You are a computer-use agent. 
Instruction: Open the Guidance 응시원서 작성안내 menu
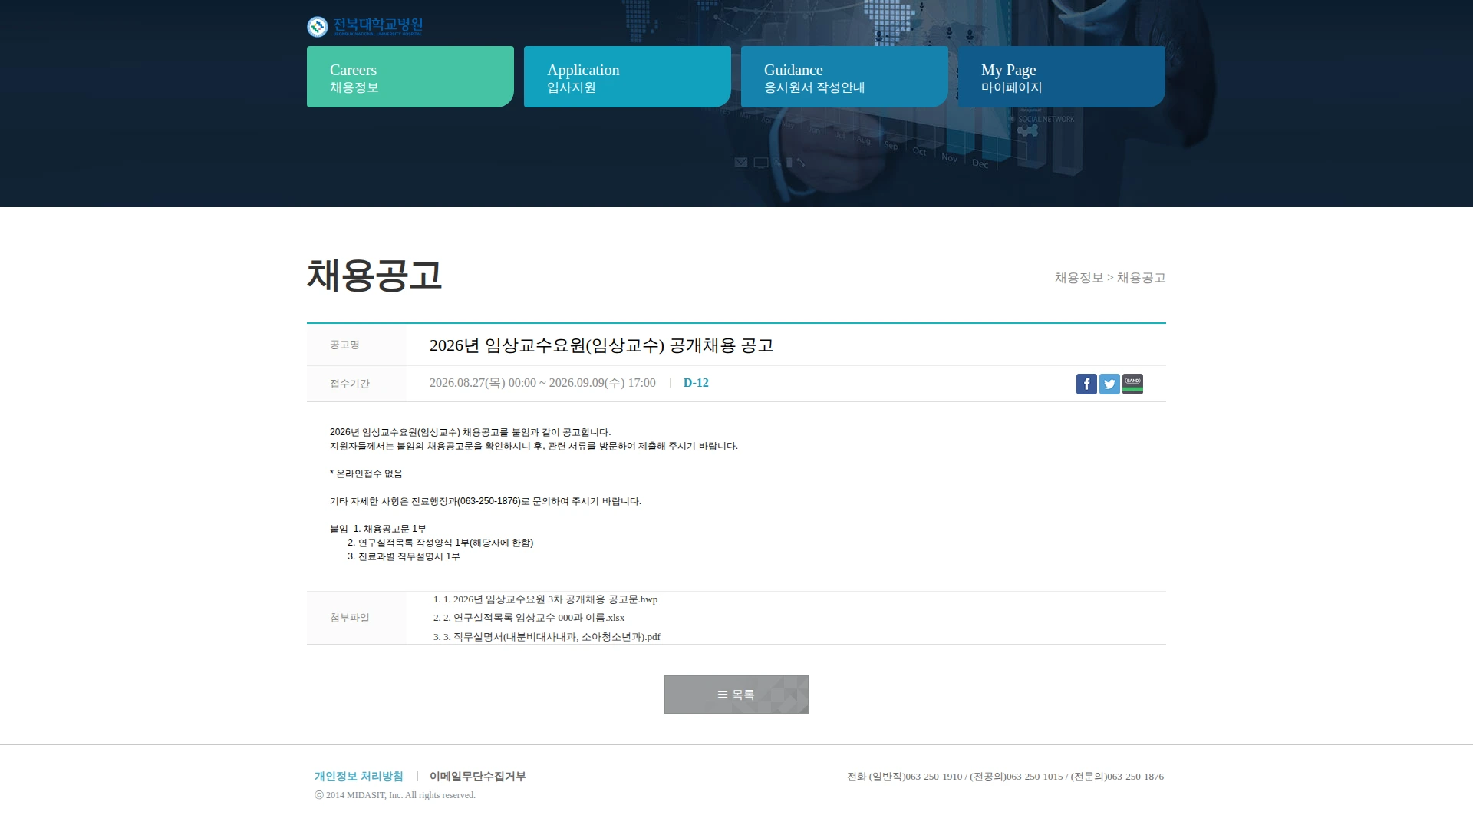click(x=845, y=77)
